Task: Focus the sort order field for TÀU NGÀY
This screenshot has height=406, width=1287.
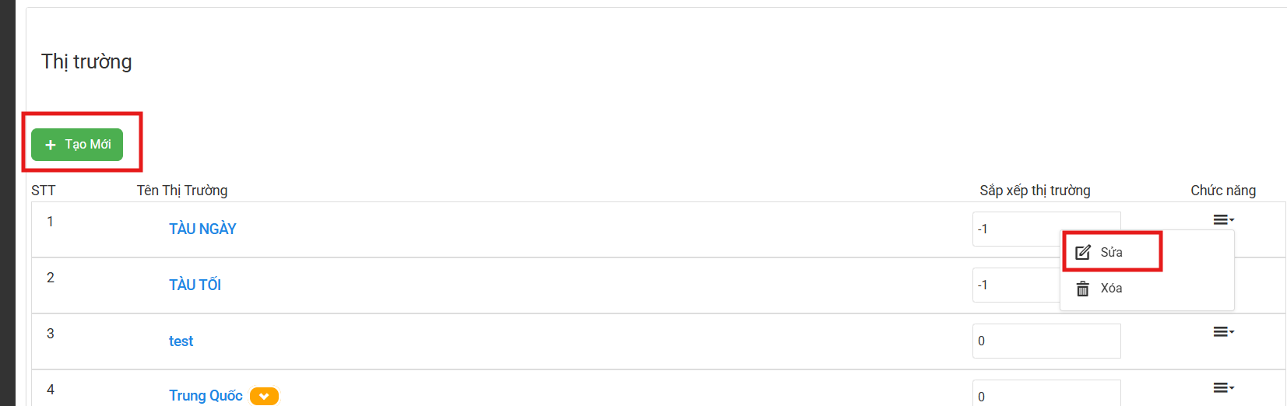Action: pyautogui.click(x=1016, y=229)
